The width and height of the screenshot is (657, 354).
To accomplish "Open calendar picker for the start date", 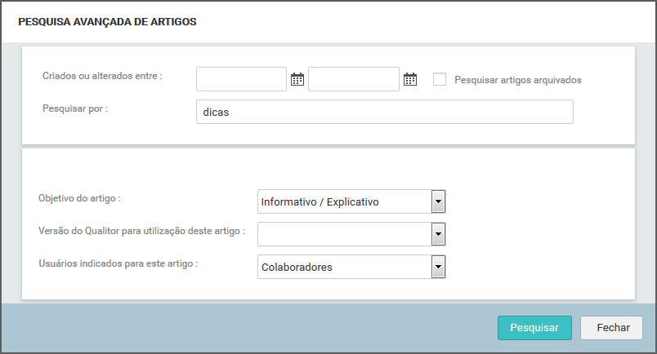I will 297,79.
